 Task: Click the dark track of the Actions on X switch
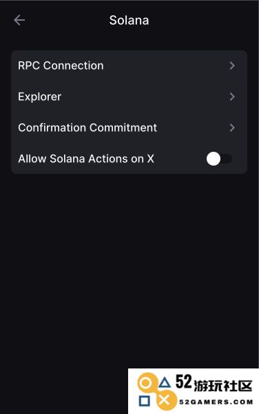227,159
